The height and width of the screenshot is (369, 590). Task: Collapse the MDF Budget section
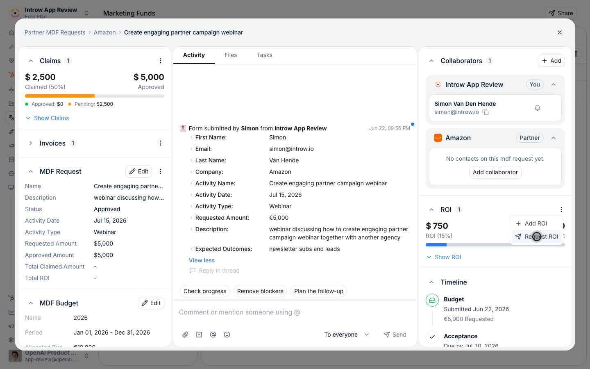pyautogui.click(x=31, y=303)
